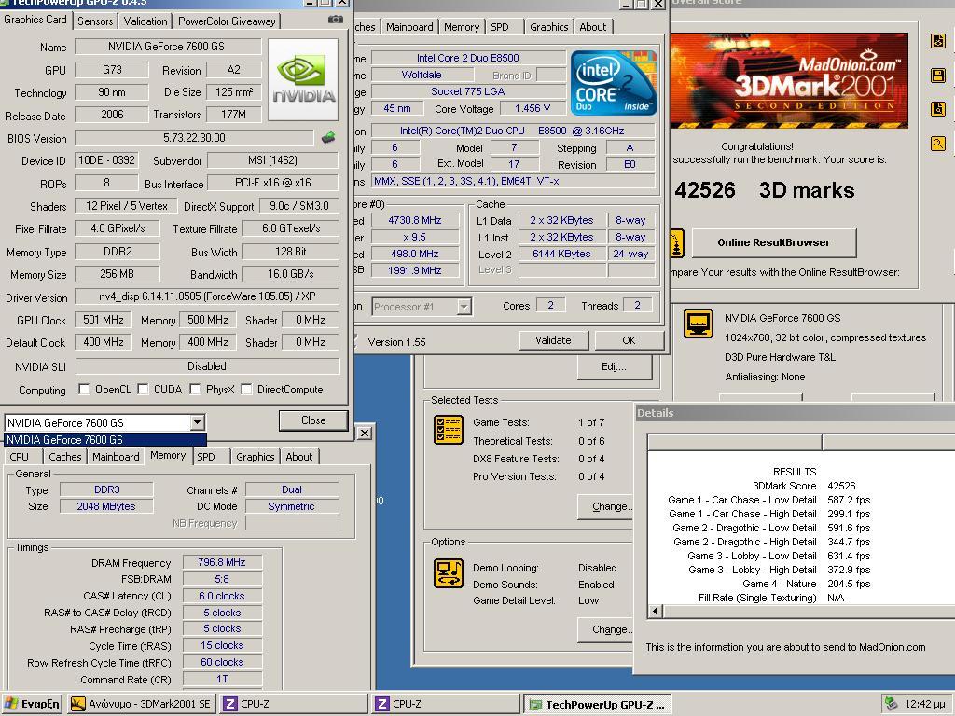
Task: Open the PowerColor Giveaway tab
Action: pyautogui.click(x=227, y=21)
